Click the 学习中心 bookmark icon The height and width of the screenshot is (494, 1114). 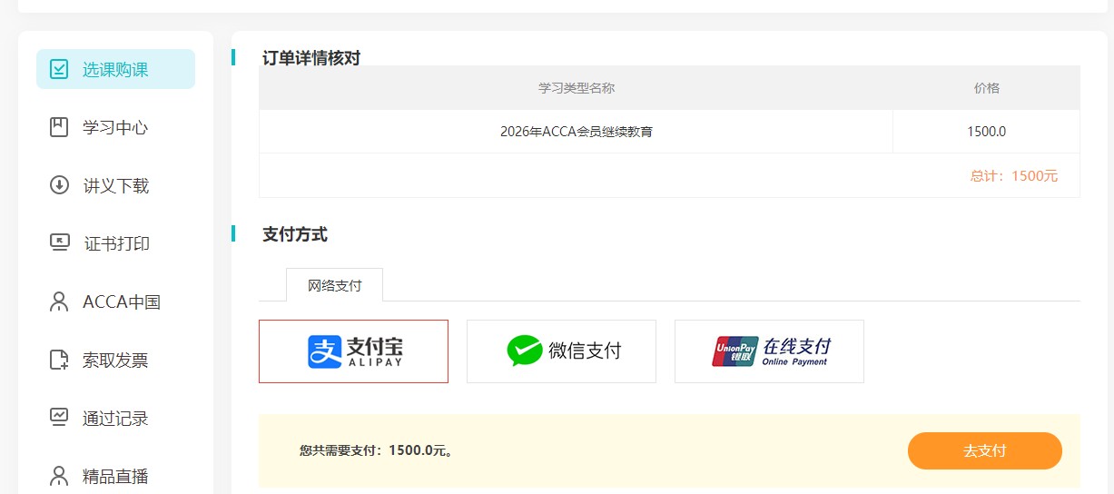click(x=59, y=127)
